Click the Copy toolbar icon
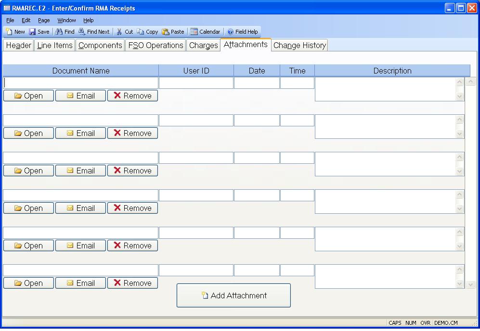 click(141, 32)
